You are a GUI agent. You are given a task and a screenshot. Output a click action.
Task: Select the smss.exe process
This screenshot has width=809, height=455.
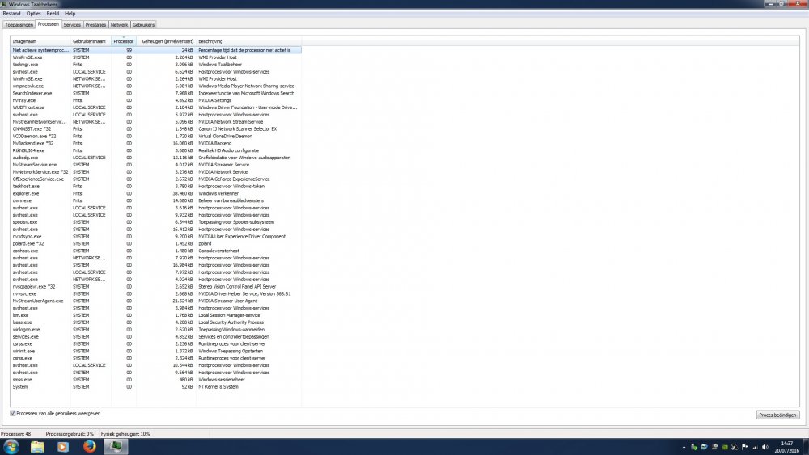point(156,380)
